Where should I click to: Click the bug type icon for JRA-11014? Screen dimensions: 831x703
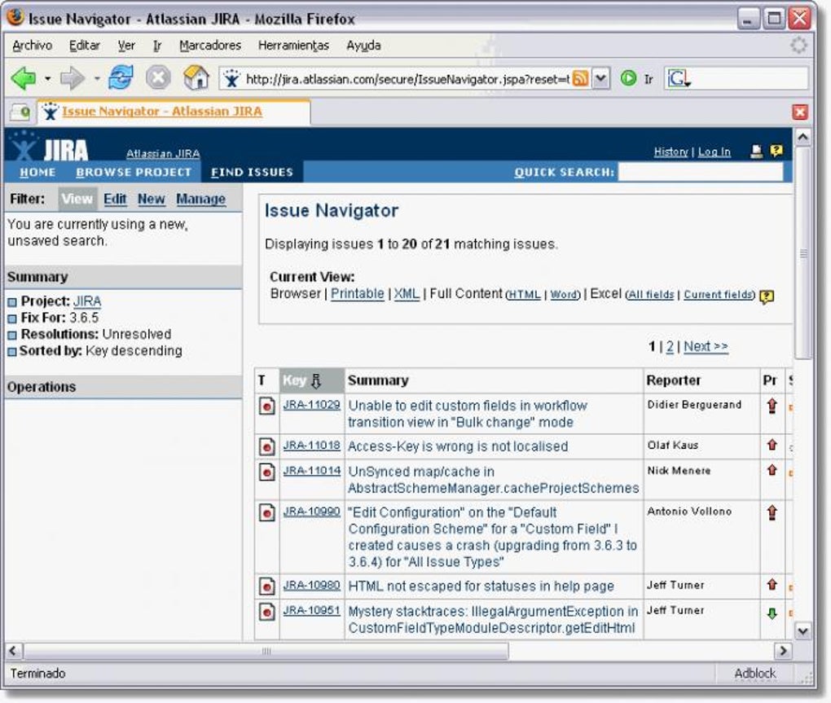point(266,472)
